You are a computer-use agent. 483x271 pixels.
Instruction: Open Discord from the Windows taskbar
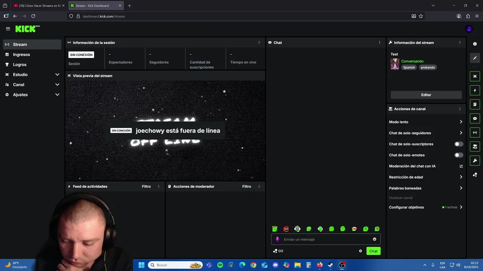coord(275,265)
